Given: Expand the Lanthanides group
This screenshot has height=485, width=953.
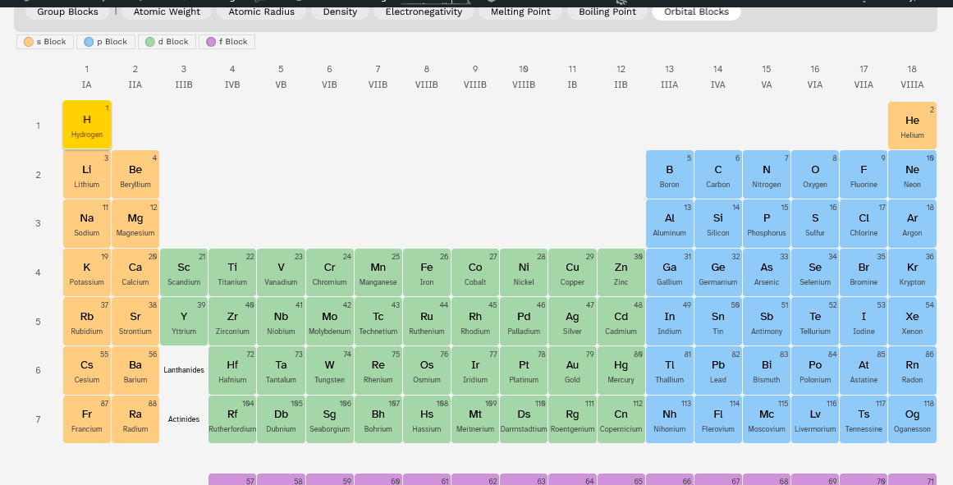Looking at the screenshot, I should (184, 369).
